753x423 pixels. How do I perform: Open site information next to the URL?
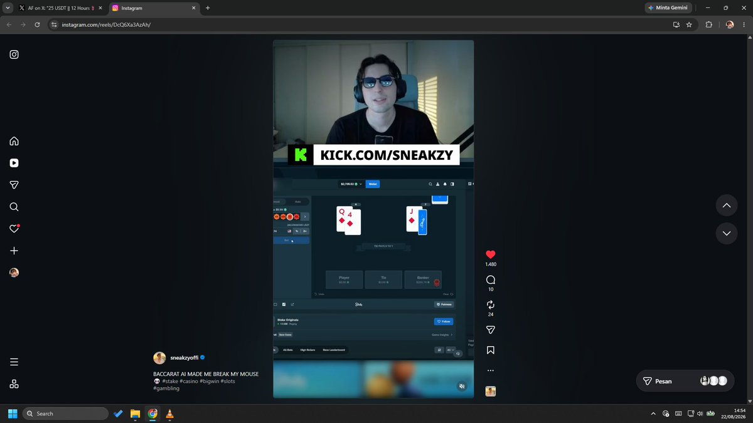tap(54, 24)
